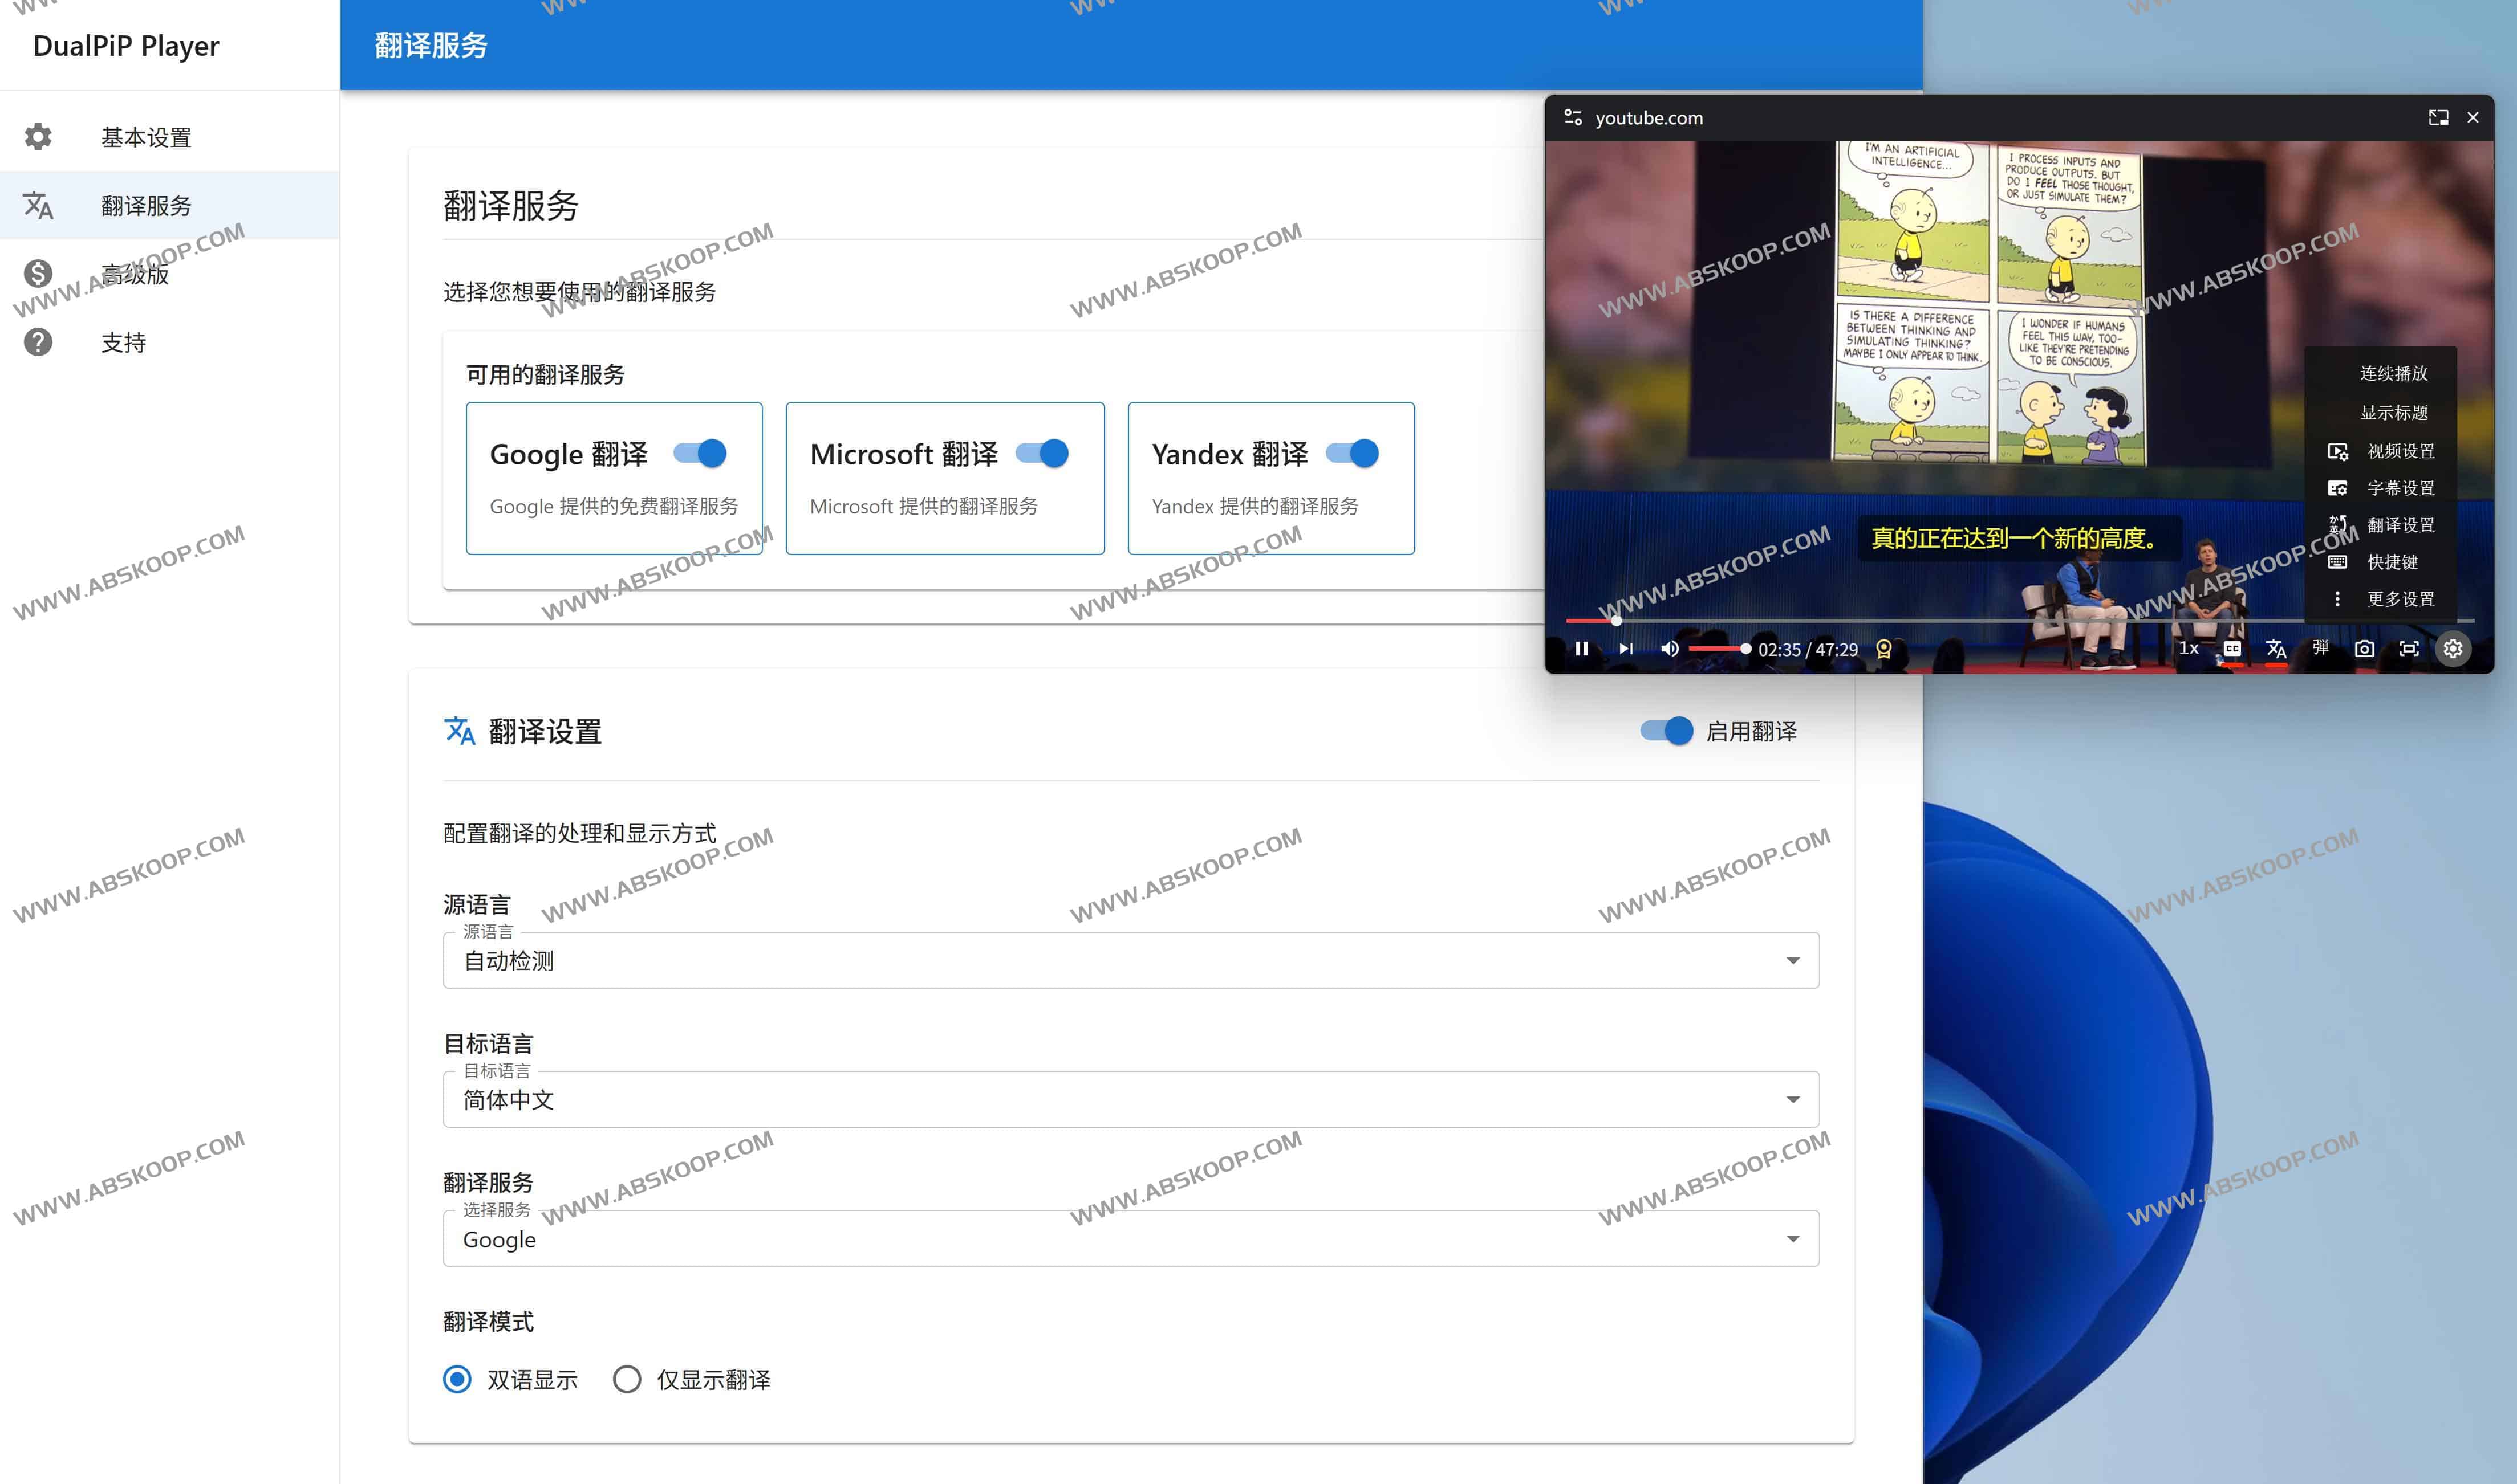Image resolution: width=2517 pixels, height=1484 pixels.
Task: Disable the Google 翻译 toggle
Action: tap(700, 454)
